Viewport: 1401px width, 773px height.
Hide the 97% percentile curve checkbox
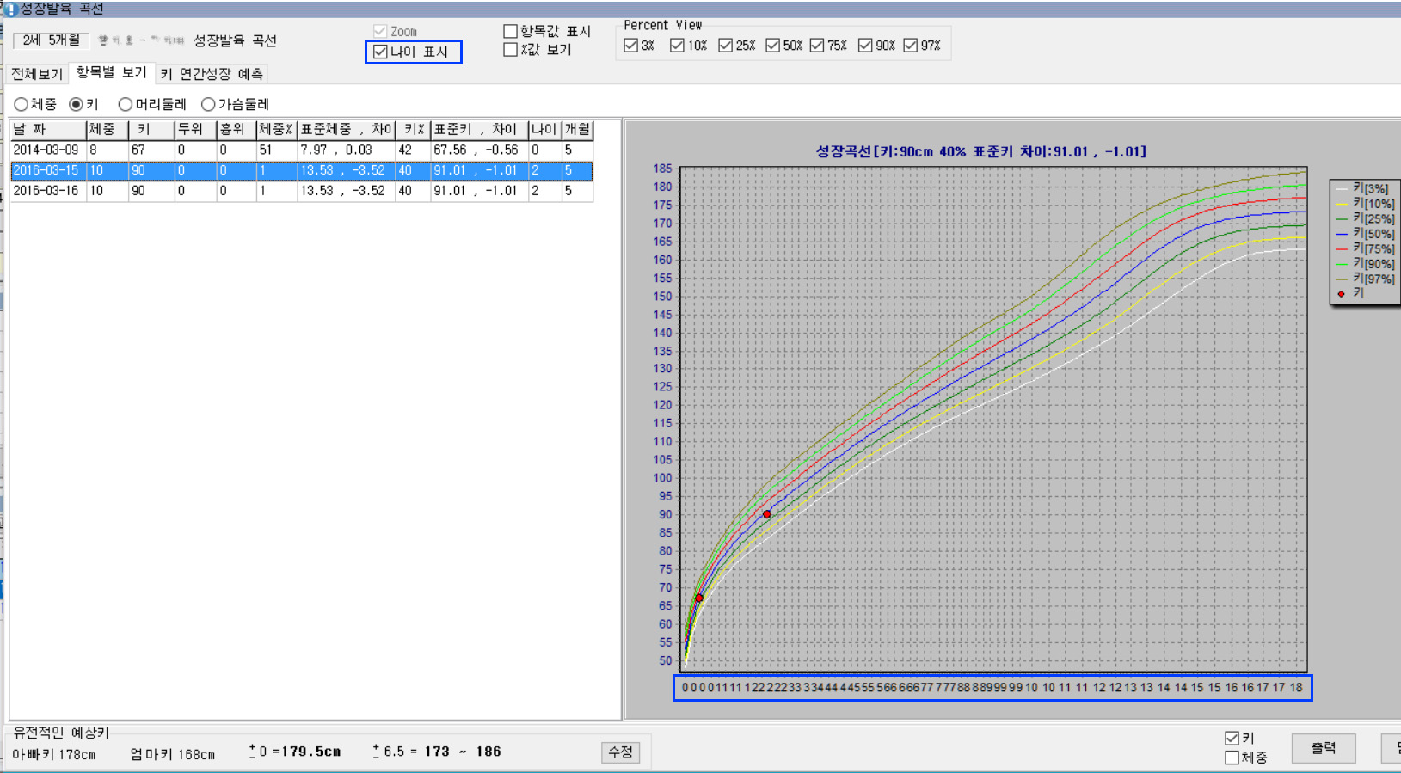point(911,46)
